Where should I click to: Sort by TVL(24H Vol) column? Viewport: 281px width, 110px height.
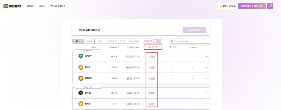coord(133,47)
